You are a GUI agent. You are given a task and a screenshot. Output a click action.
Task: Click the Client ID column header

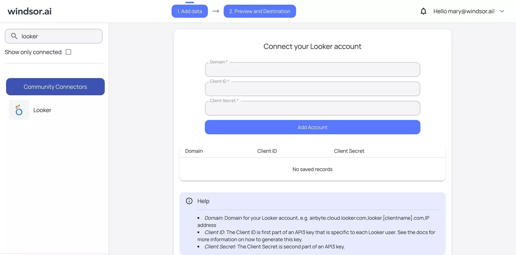(x=267, y=151)
